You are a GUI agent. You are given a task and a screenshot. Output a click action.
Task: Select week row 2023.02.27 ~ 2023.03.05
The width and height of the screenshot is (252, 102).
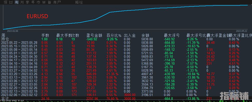(19, 84)
